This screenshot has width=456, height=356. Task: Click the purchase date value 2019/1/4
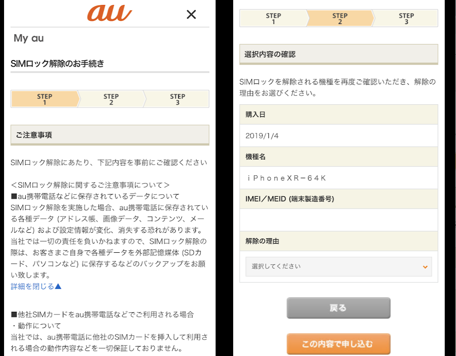coord(262,136)
